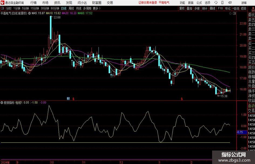Toggle the right info panel icon
Screen dimensions: 255x164
pyautogui.click(x=234, y=13)
